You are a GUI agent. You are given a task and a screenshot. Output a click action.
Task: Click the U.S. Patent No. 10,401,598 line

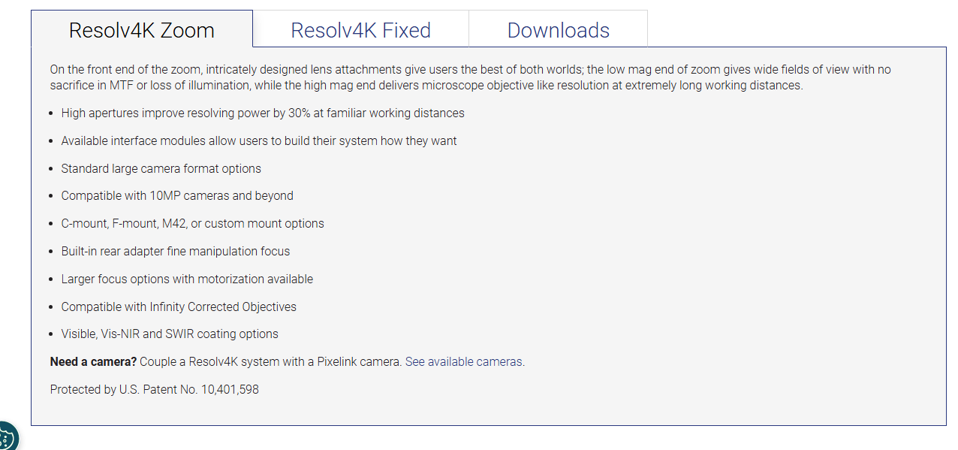(x=155, y=389)
